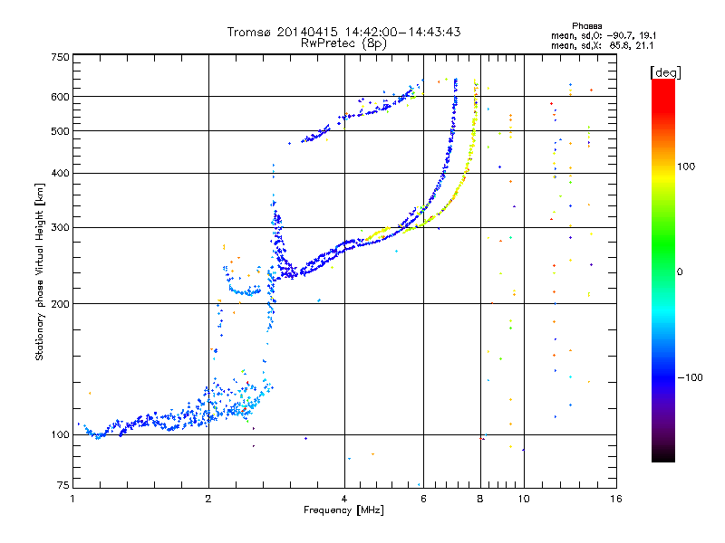725x543 pixels.
Task: Click y-axis tick label '400'
Action: [60, 174]
